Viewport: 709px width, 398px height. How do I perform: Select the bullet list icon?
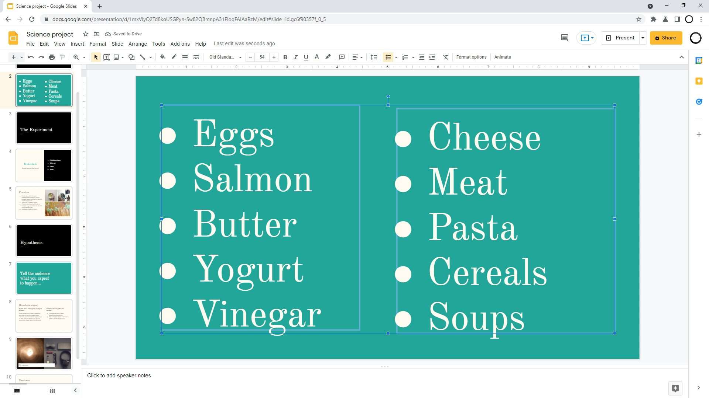(x=388, y=57)
